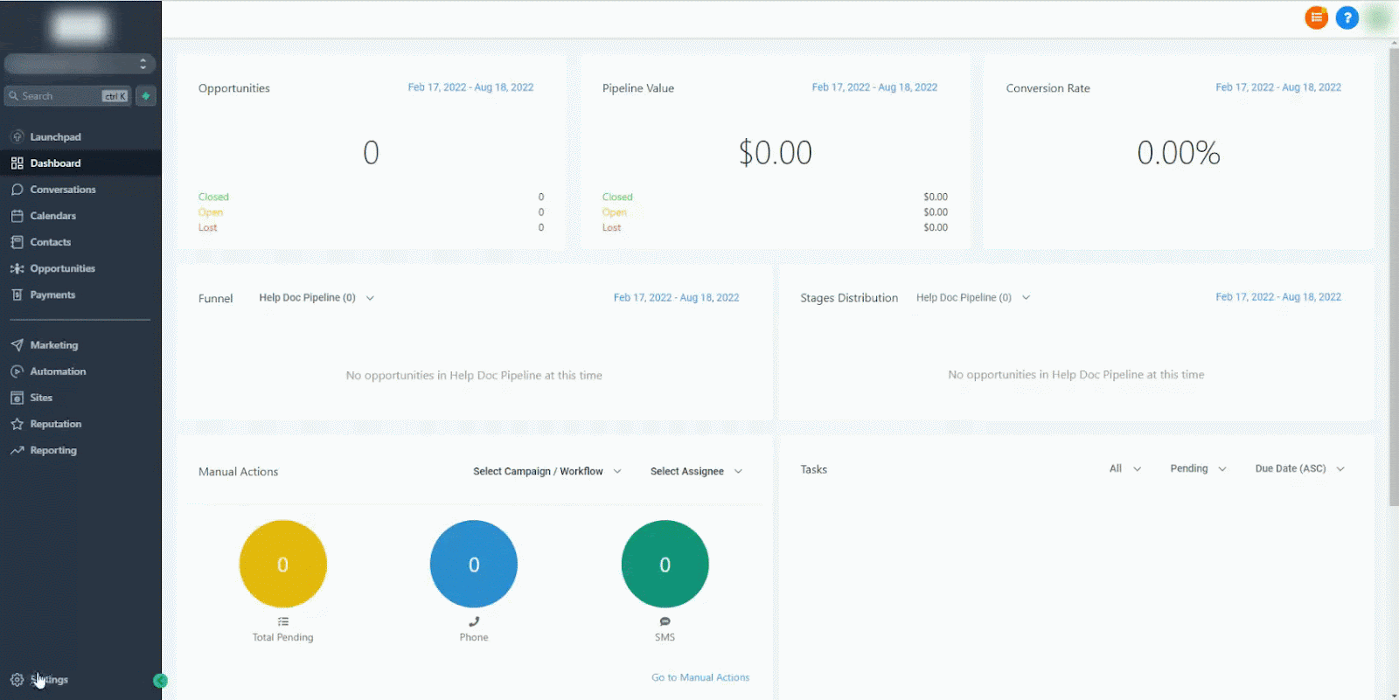Click the orange list icon in top bar
This screenshot has width=1399, height=700.
point(1316,17)
